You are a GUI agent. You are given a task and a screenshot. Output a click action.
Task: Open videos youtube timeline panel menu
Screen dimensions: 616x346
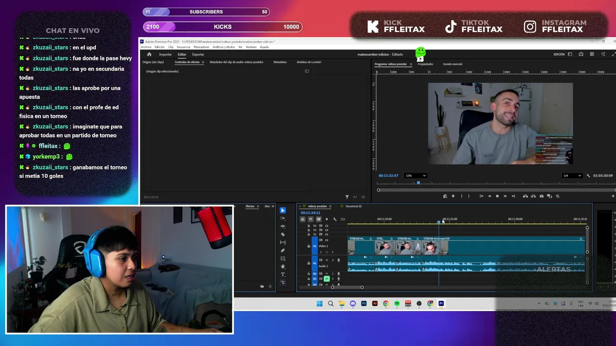[330, 206]
